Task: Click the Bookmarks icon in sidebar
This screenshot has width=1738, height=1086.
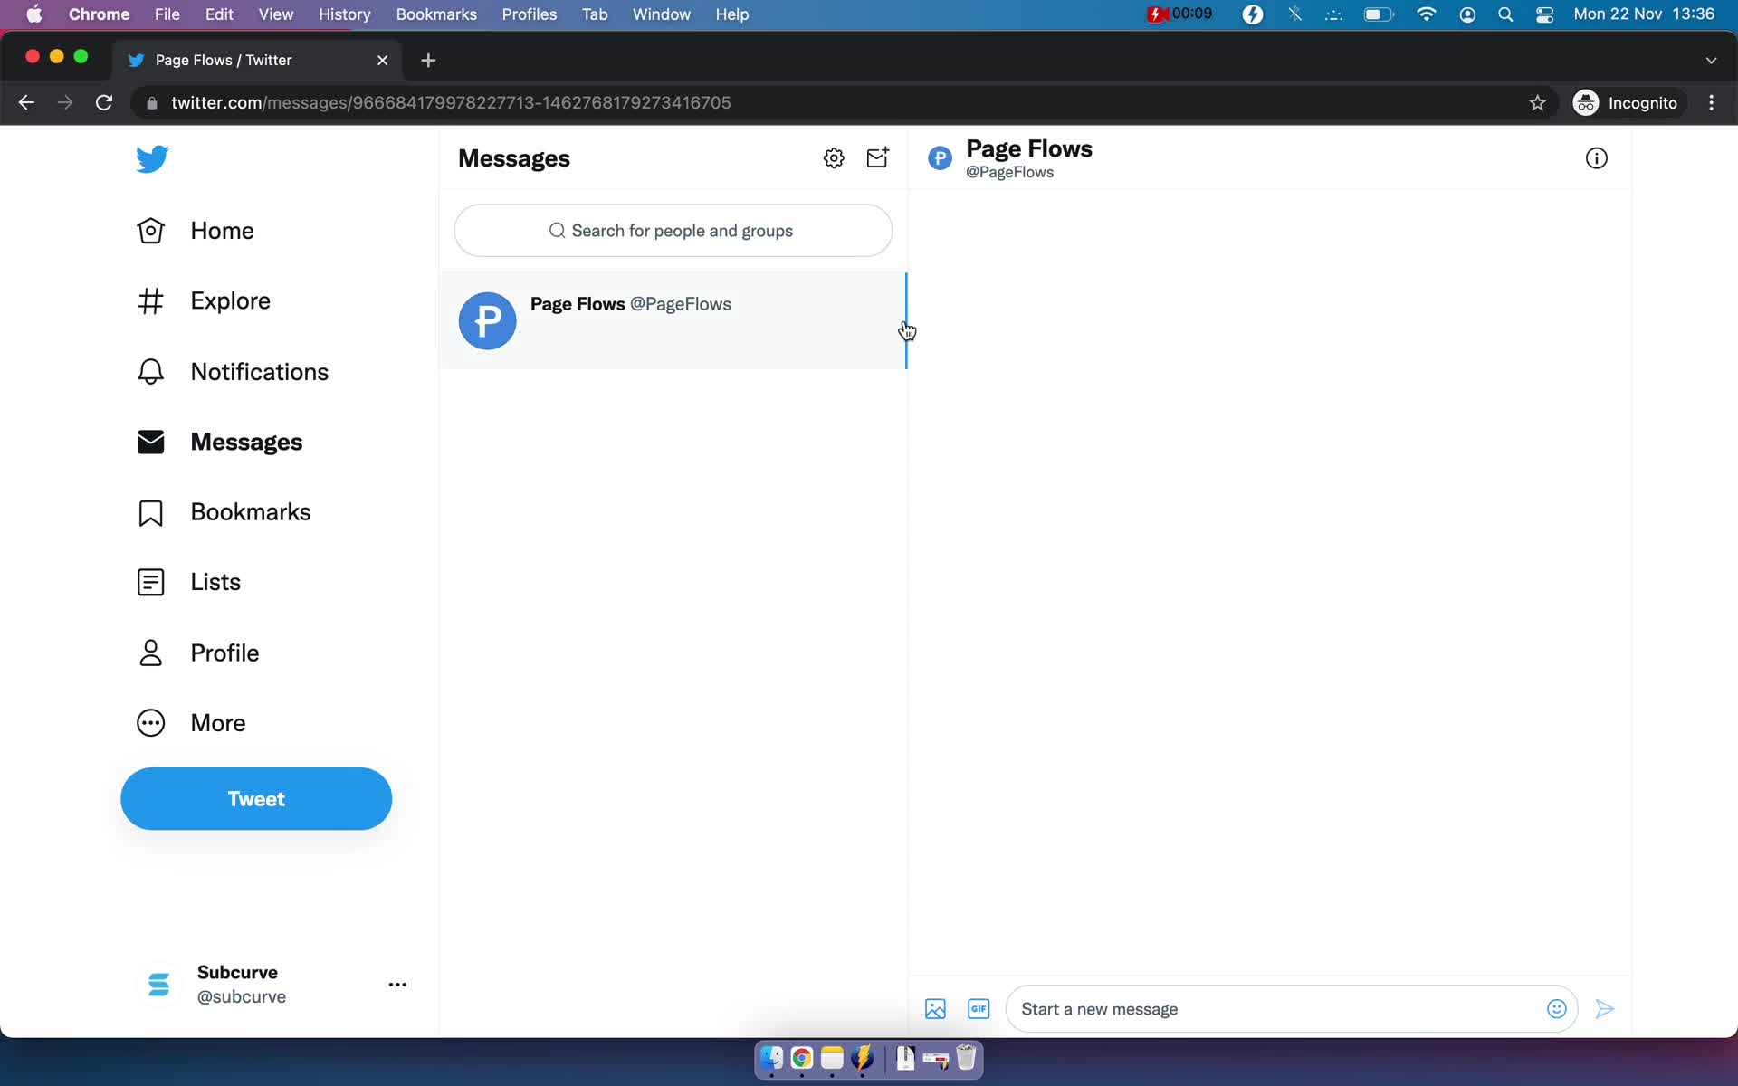Action: click(150, 512)
